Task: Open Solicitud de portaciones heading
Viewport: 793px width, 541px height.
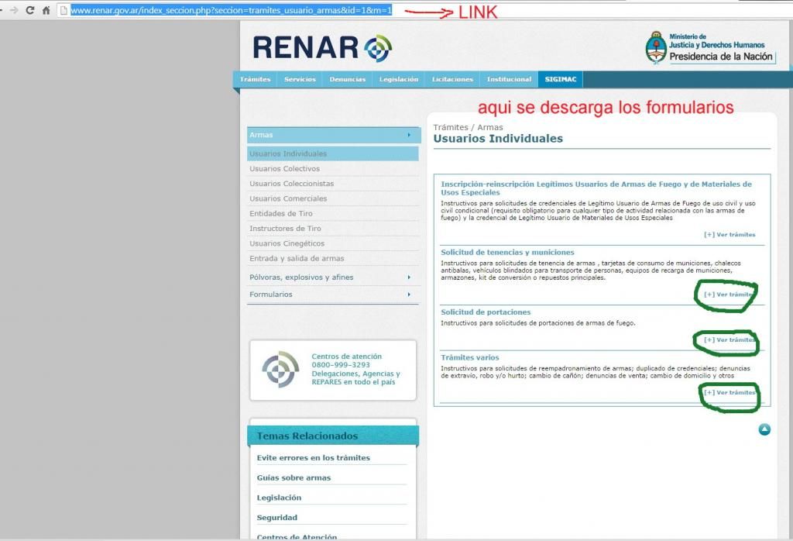Action: (486, 312)
